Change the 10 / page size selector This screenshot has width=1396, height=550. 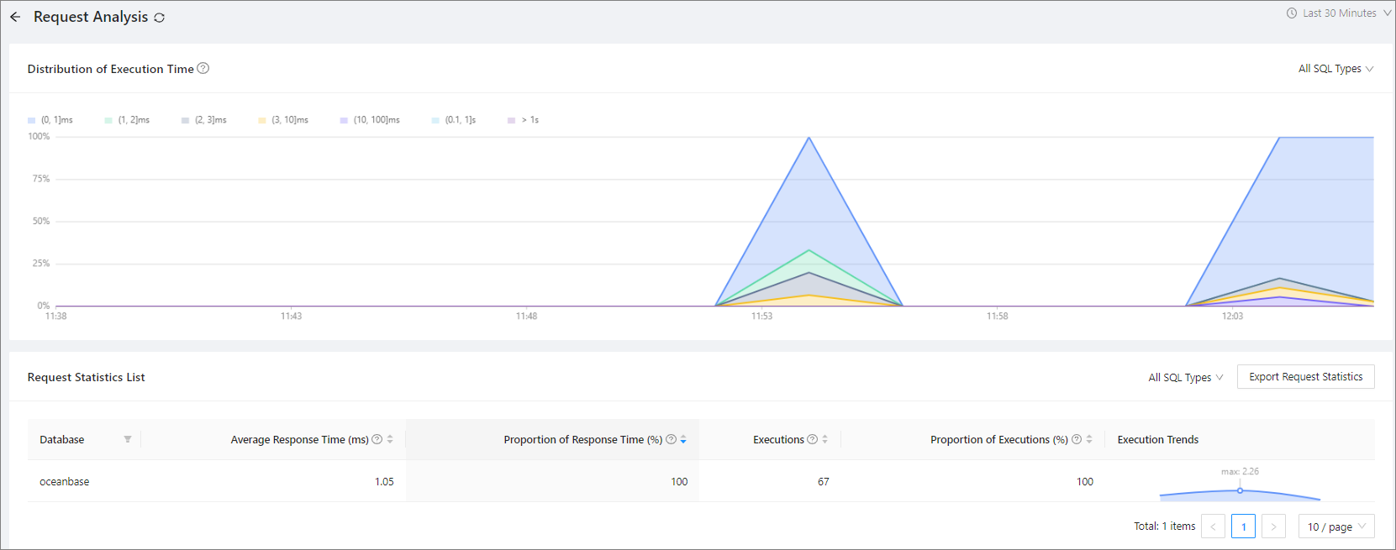1336,526
